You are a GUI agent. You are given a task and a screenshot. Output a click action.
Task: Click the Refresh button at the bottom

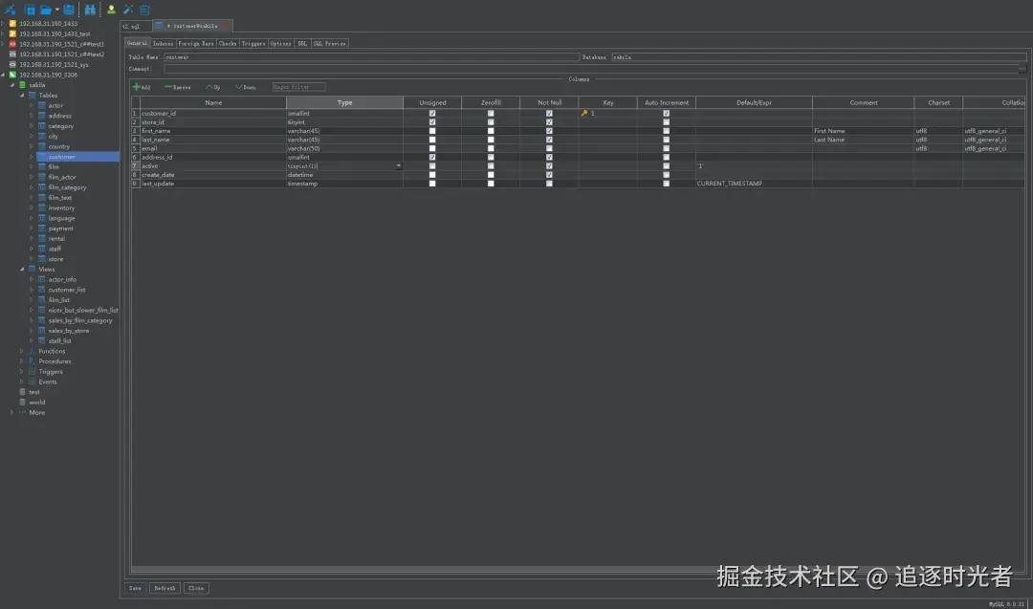coord(164,588)
